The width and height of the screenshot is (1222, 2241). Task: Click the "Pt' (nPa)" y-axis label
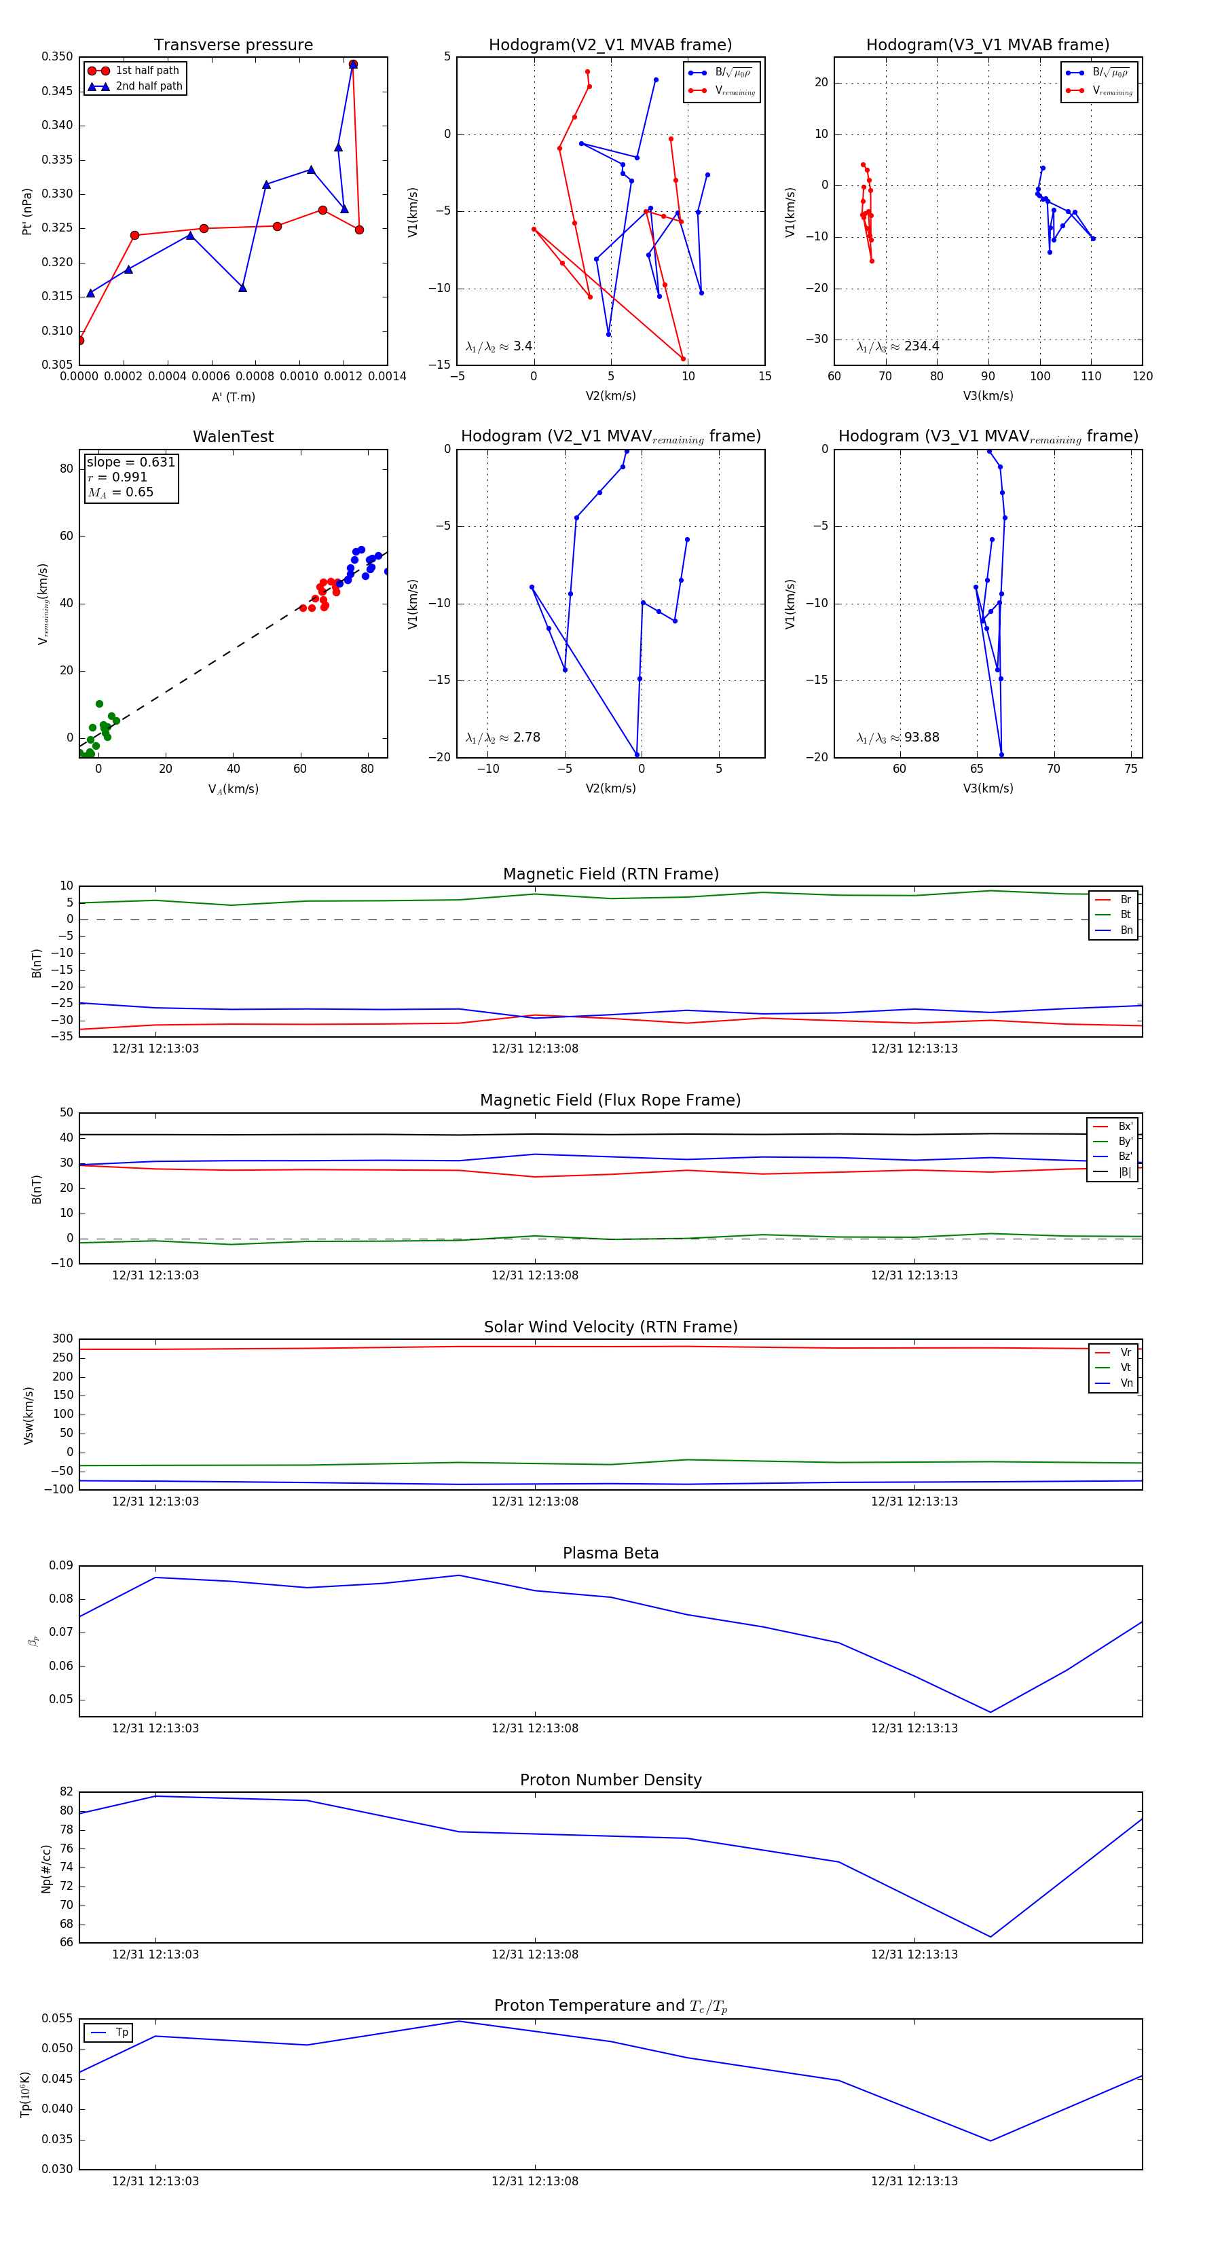(x=27, y=211)
